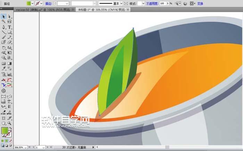This screenshot has width=243, height=151.
Task: Select the Shape Builder tool
Action: (x=3, y=57)
